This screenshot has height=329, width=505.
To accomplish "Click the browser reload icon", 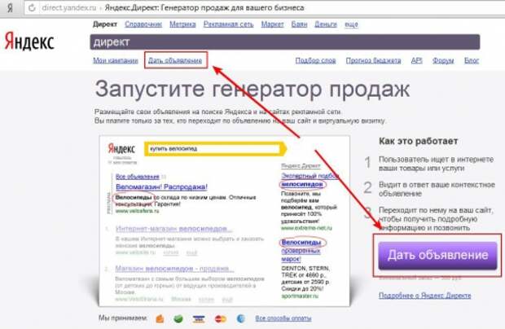I will 32,7.
